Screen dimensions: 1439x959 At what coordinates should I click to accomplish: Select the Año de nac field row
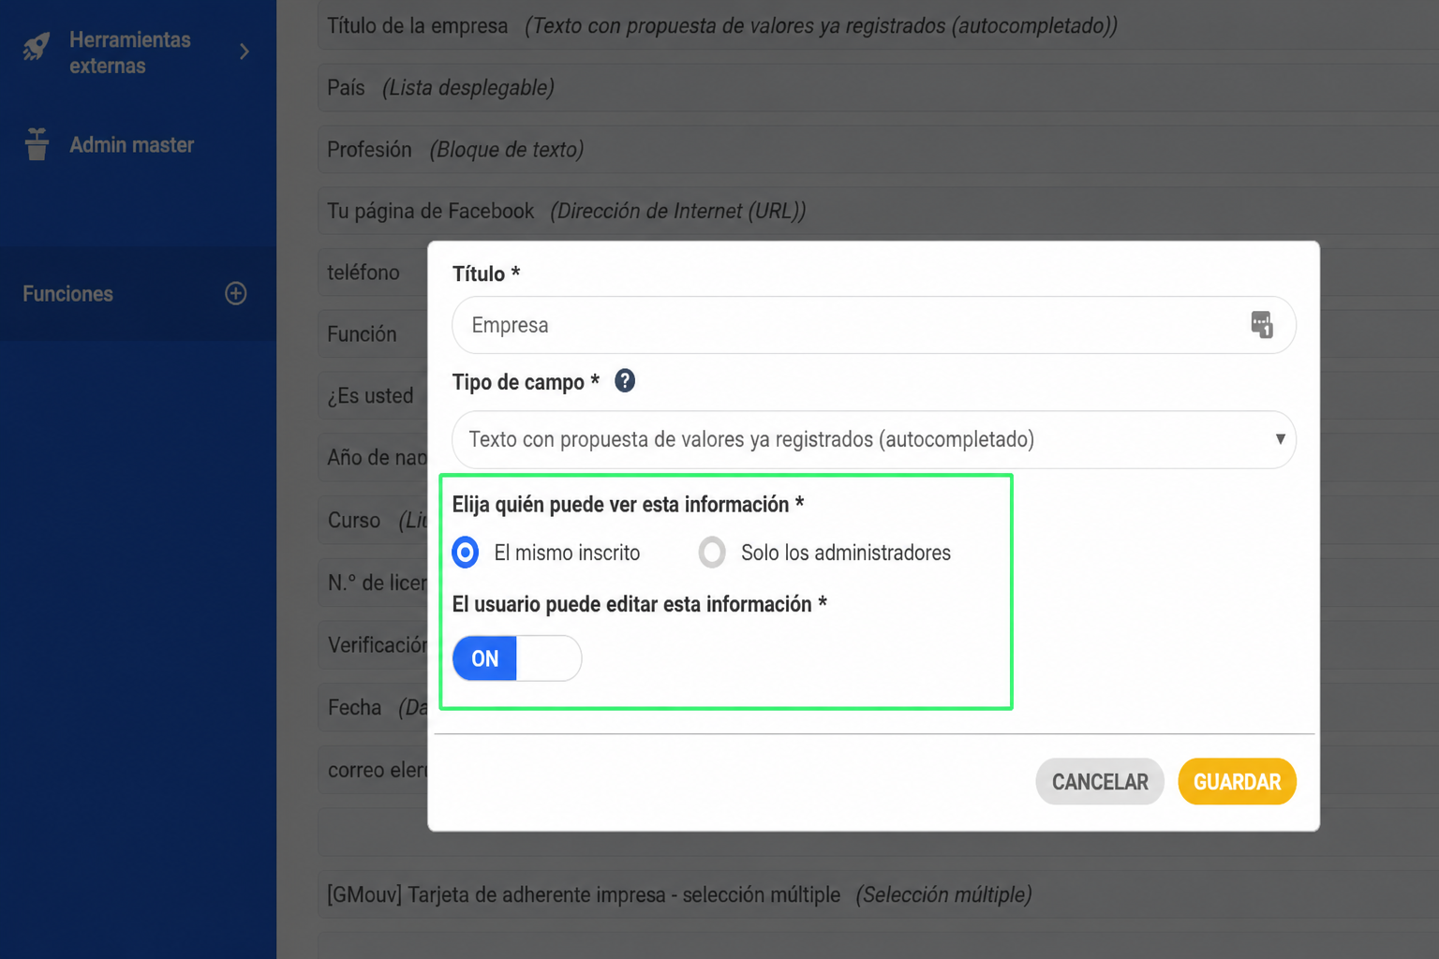pos(373,458)
